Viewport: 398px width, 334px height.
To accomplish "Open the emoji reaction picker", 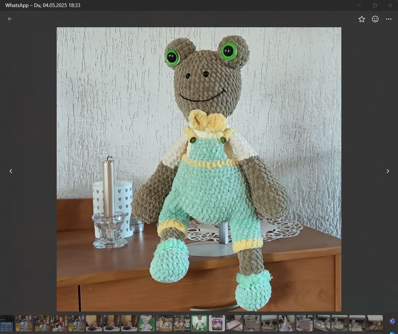I will tap(375, 19).
